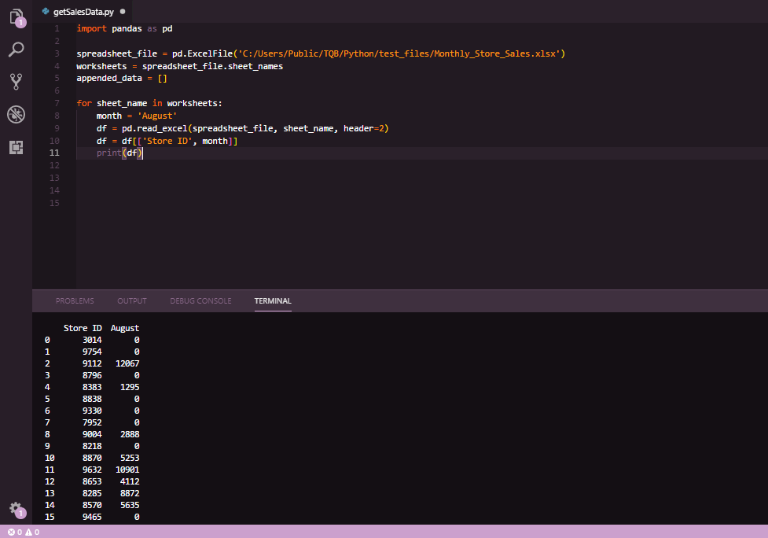Select the getSalesData.py editor tab
This screenshot has height=538, width=768.
[83, 11]
